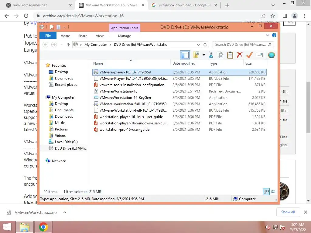Screen dimensions: 311x233
Task: Switch to large icons view button
Action: point(273,191)
